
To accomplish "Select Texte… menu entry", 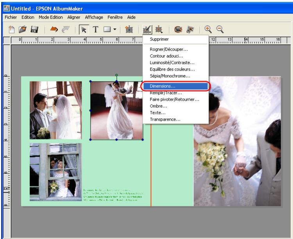I will (176, 113).
